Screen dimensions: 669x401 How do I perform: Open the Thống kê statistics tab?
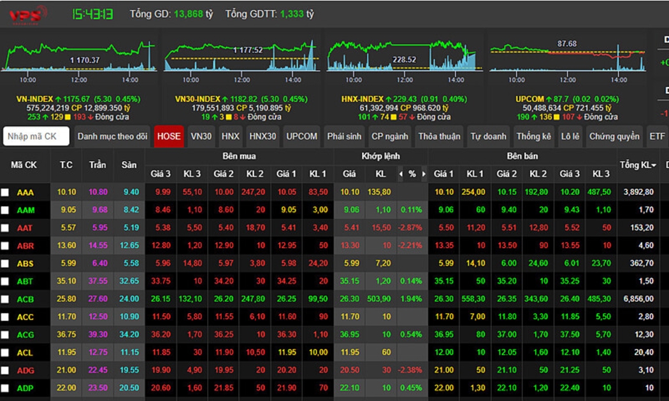pos(534,136)
